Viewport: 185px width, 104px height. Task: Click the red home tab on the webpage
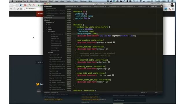tap(40, 14)
